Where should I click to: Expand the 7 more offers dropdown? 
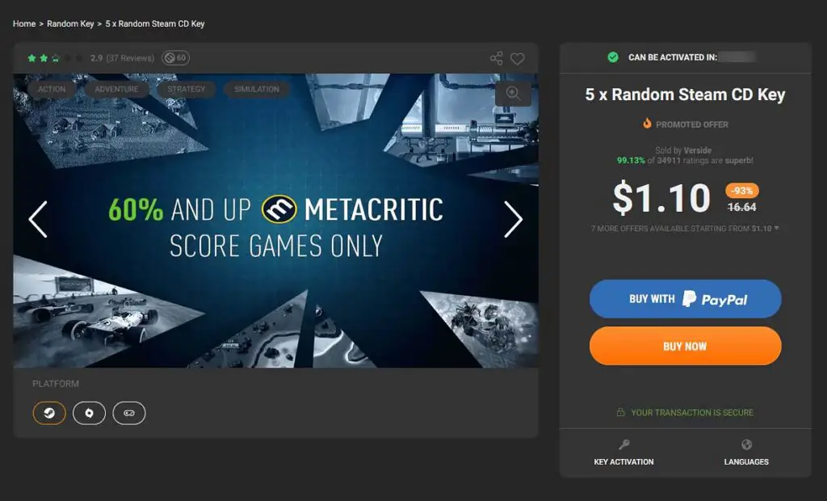685,229
